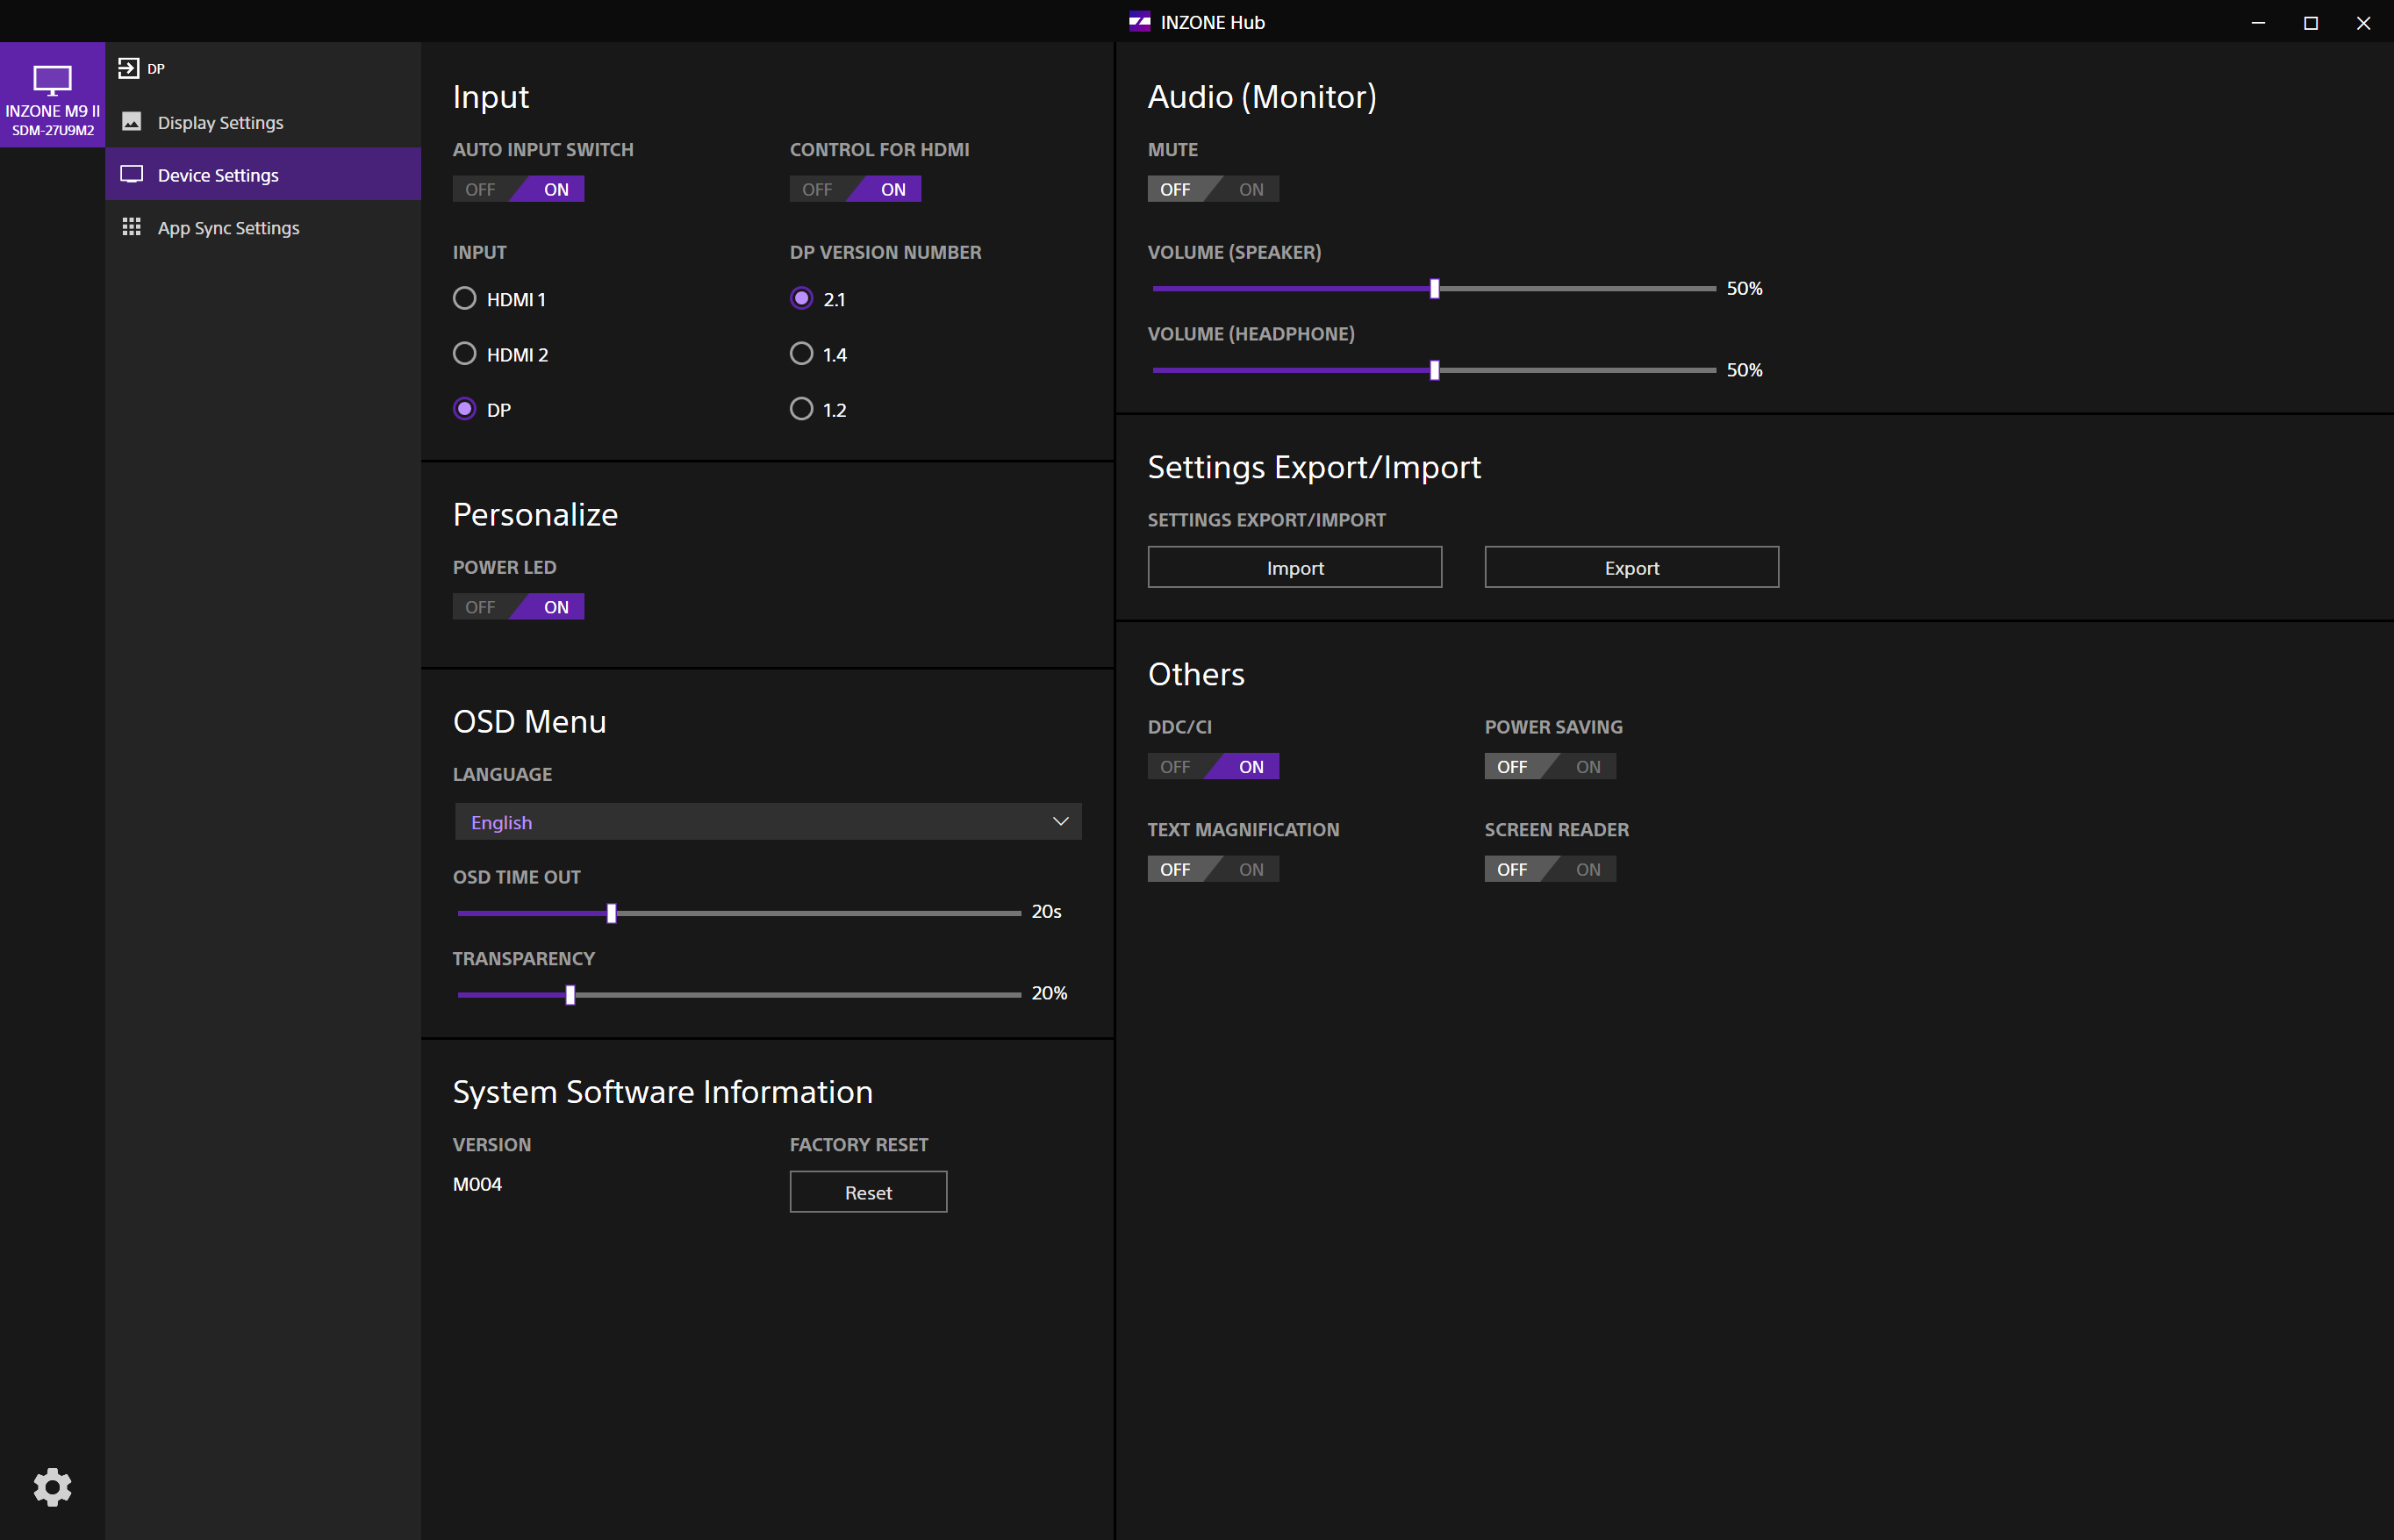Viewport: 2394px width, 1540px height.
Task: Open the Display Settings menu item
Action: pyautogui.click(x=263, y=122)
